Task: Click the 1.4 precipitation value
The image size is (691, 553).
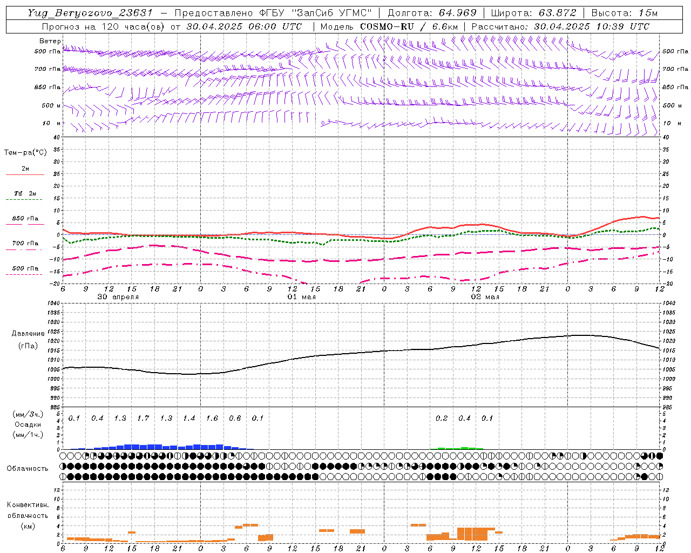Action: pyautogui.click(x=189, y=418)
